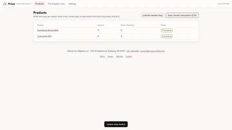Open the Contact footer link
The width and height of the screenshot is (232, 130).
[129, 56]
